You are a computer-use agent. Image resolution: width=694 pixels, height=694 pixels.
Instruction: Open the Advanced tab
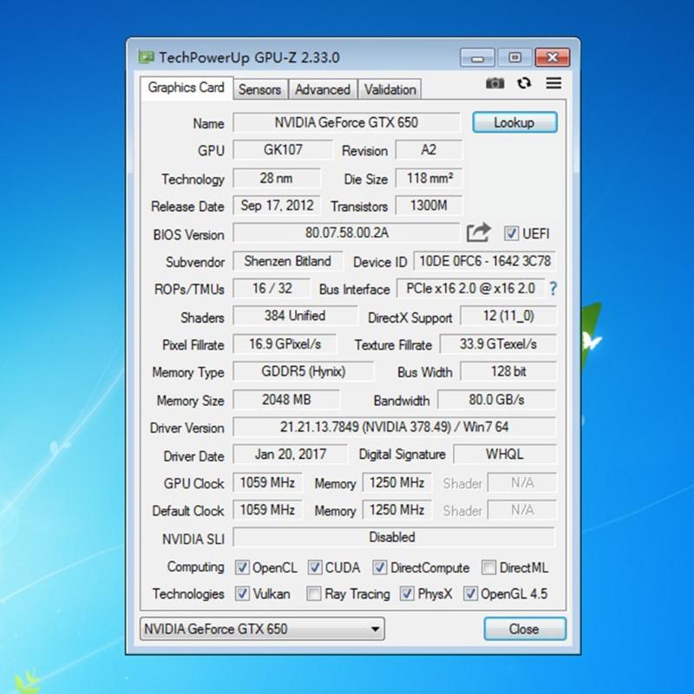(323, 89)
